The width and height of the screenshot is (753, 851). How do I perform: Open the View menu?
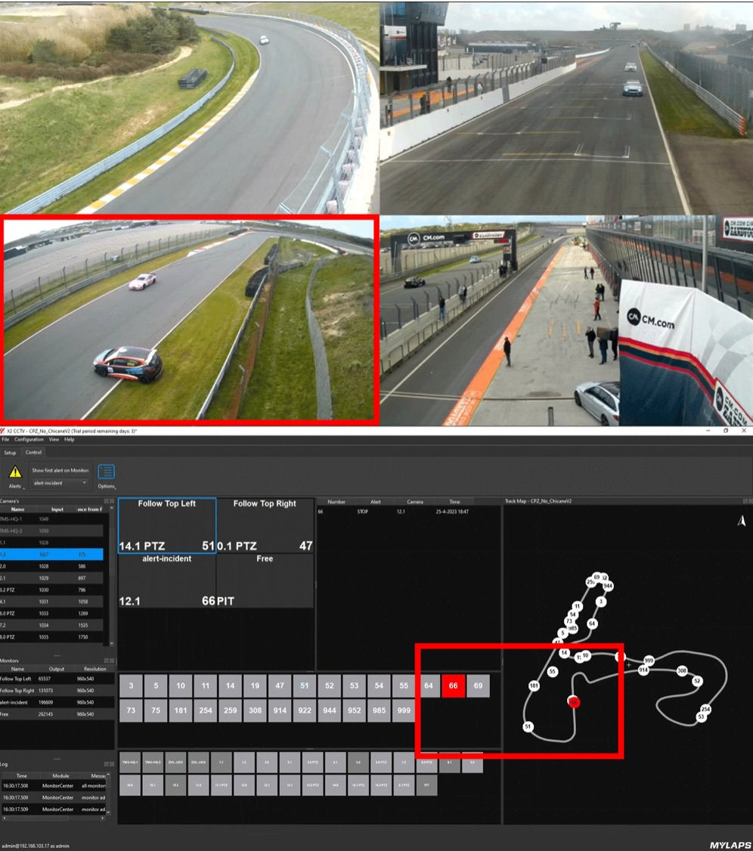(53, 439)
